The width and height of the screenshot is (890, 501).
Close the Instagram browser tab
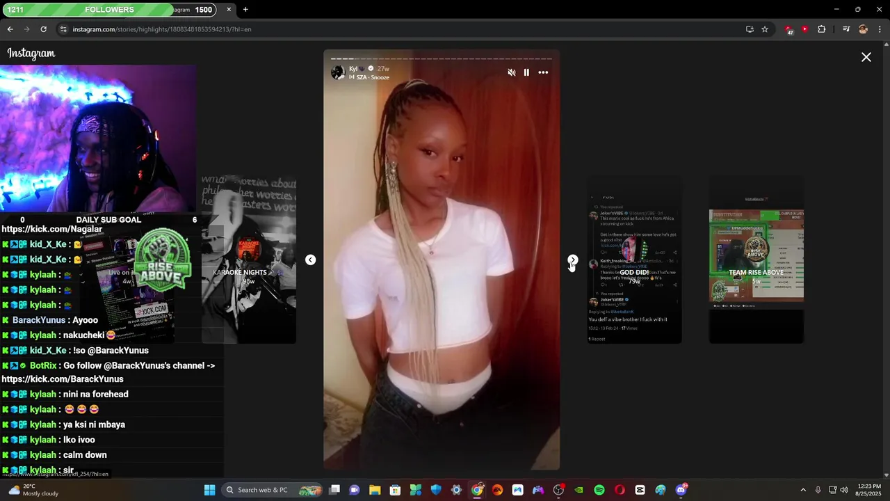click(229, 10)
